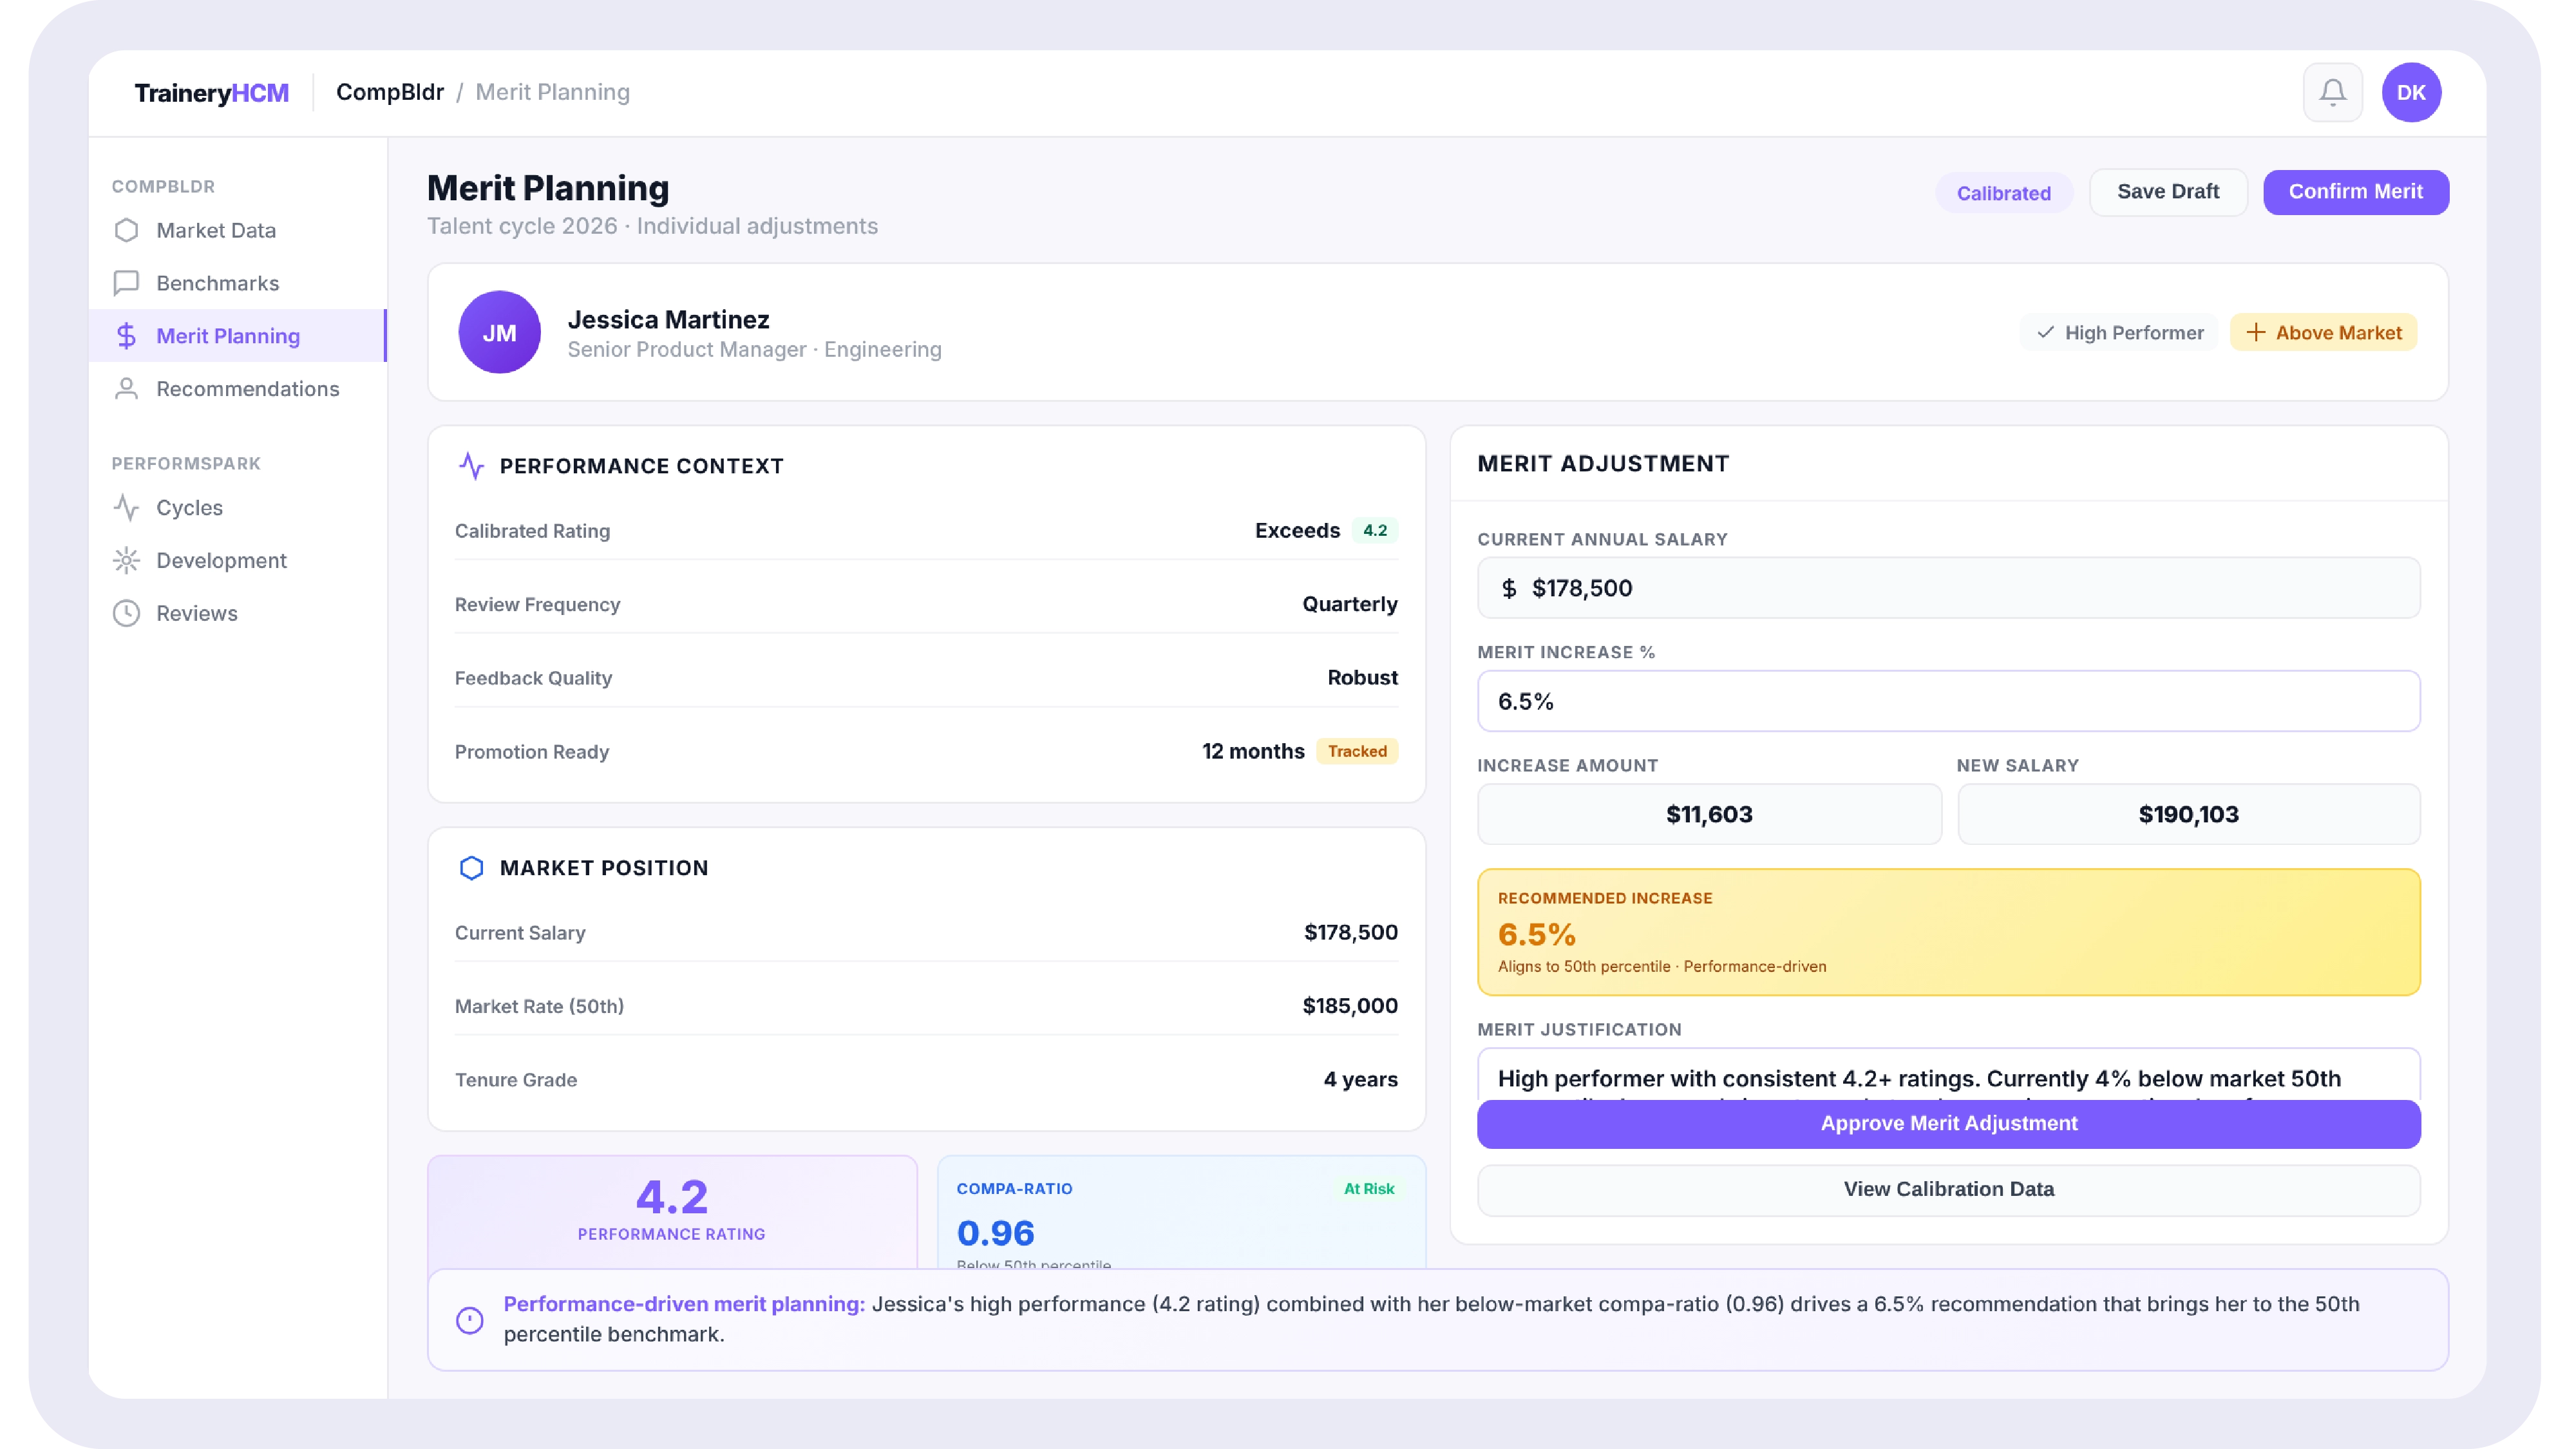Click the High Performer tag
The image size is (2576, 1449).
coord(2119,332)
